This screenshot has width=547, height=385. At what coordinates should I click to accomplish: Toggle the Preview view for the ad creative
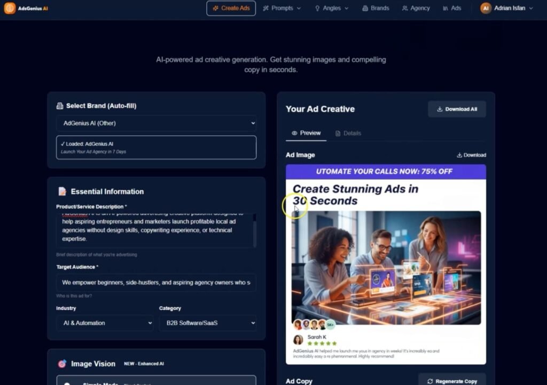click(306, 133)
